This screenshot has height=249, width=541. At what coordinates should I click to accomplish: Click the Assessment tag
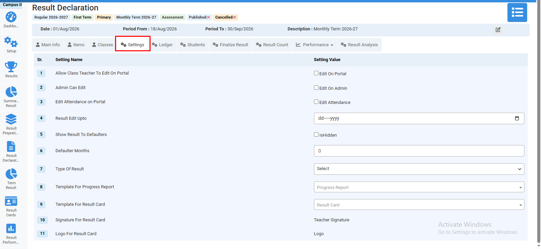[x=173, y=17]
